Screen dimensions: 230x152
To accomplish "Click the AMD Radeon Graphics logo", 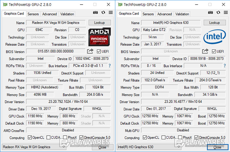I will click(x=99, y=37).
